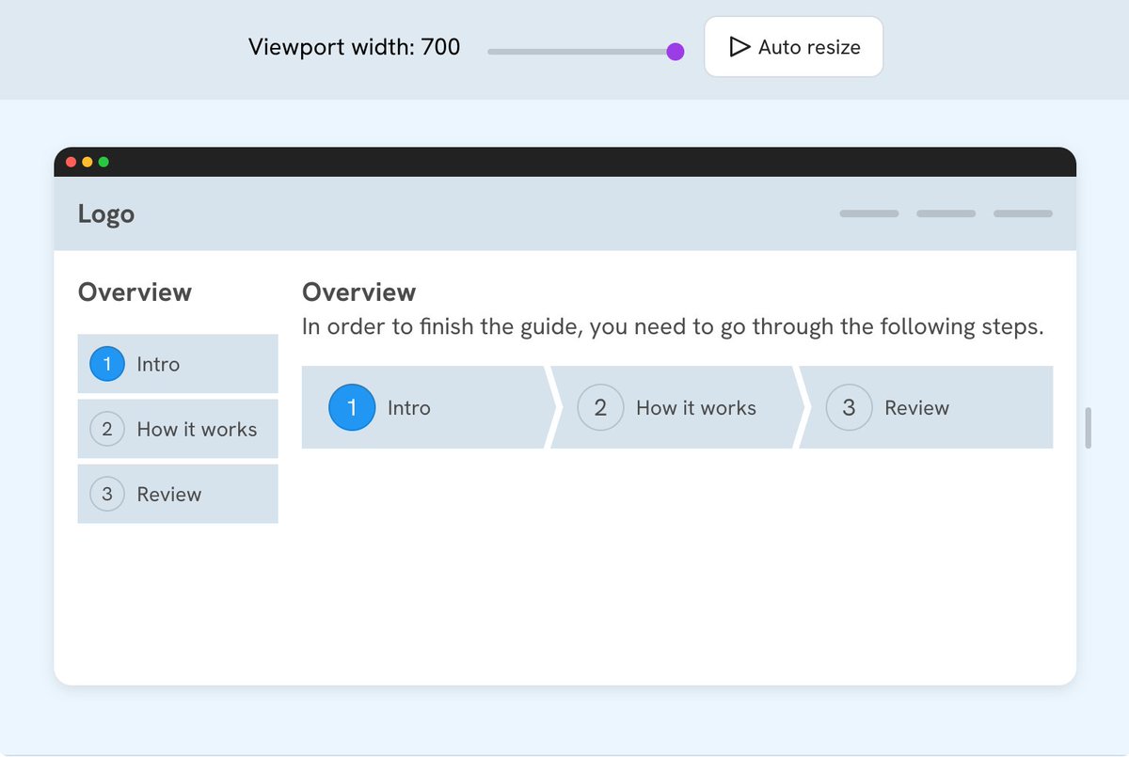The height and width of the screenshot is (757, 1129).
Task: Click number 3 circle in sidebar
Action: (x=107, y=494)
